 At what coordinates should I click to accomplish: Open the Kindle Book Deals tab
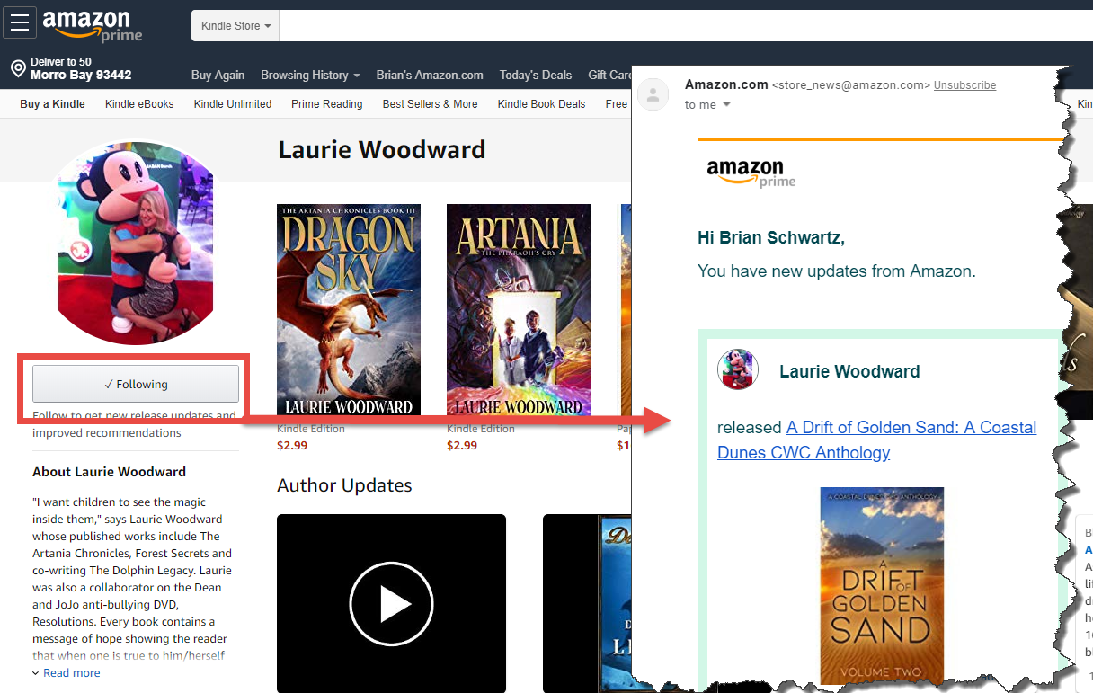(x=542, y=104)
